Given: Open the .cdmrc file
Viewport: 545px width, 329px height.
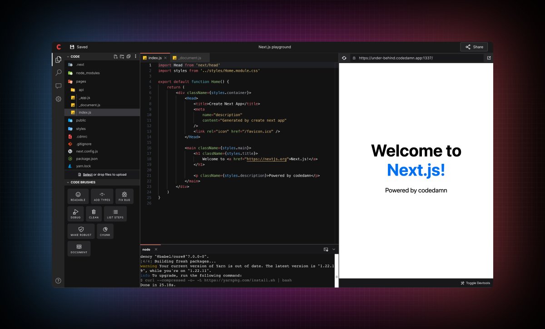Looking at the screenshot, I should [x=102, y=137].
